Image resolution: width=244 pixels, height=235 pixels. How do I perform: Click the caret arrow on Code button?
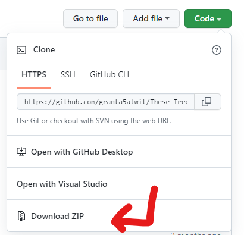(219, 19)
